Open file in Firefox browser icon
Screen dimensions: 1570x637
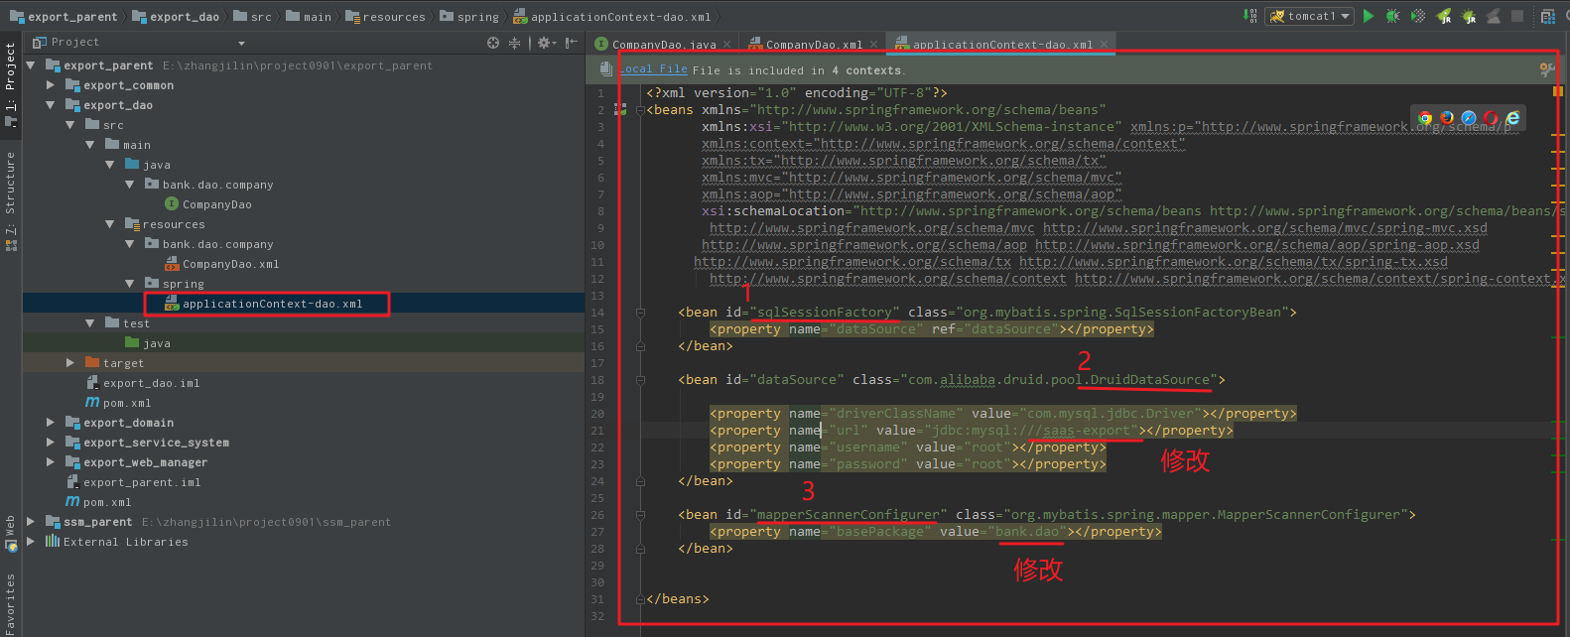[1447, 118]
